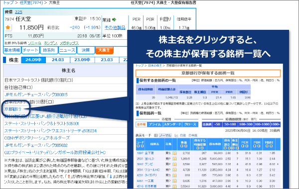Screen dimensions: 299x189
Task: Click first sort arrow under コード header
Action: [x=138, y=146]
